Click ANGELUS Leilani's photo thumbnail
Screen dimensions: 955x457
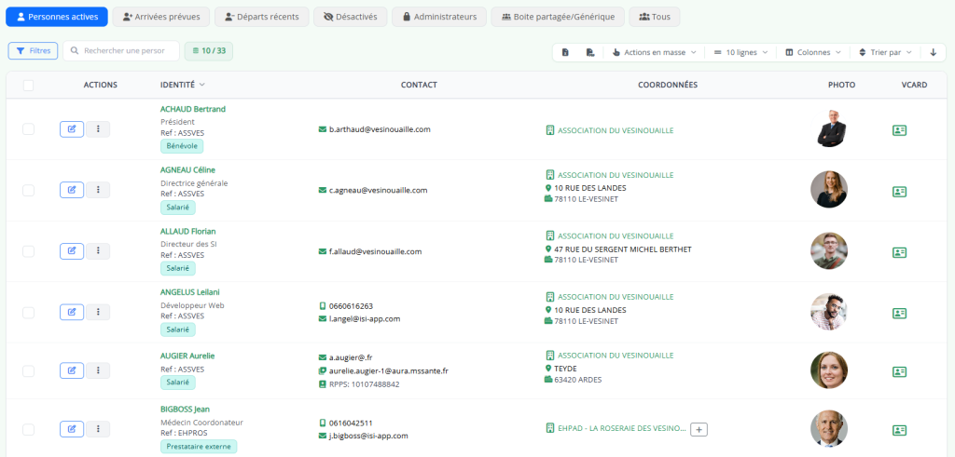coord(829,312)
